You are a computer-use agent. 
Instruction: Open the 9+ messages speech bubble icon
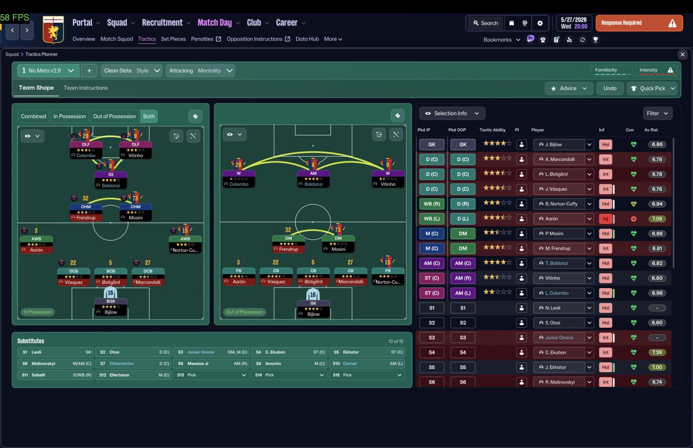(531, 39)
